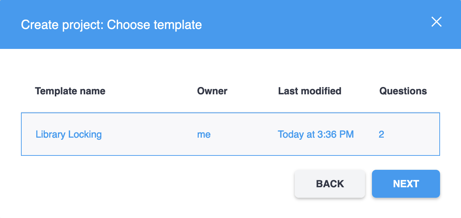
Task: Click the Questions column header
Action: click(x=403, y=91)
